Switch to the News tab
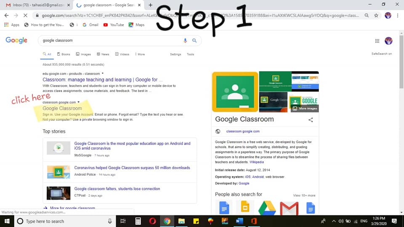Screen dimensions: 404x227 click(103, 54)
